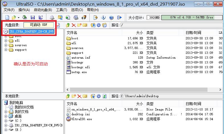Image resolution: width=224 pixels, height=134 pixels.
Task: Select setup.exe in image file list
Action: (79, 72)
